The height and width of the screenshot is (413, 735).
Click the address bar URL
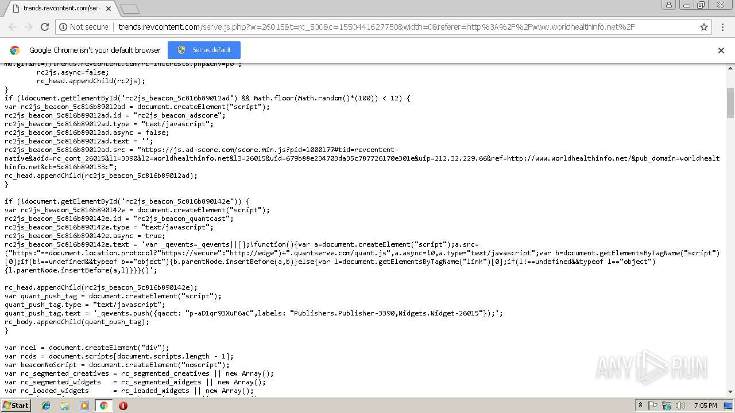coord(376,27)
